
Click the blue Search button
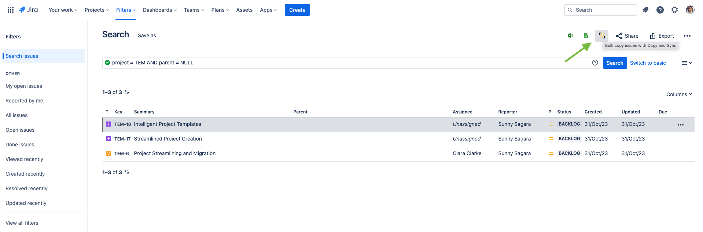615,63
